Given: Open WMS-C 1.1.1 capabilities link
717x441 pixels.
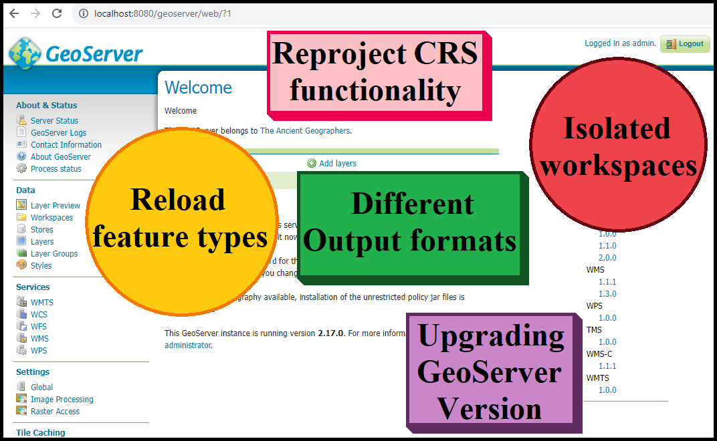Looking at the screenshot, I should [607, 366].
